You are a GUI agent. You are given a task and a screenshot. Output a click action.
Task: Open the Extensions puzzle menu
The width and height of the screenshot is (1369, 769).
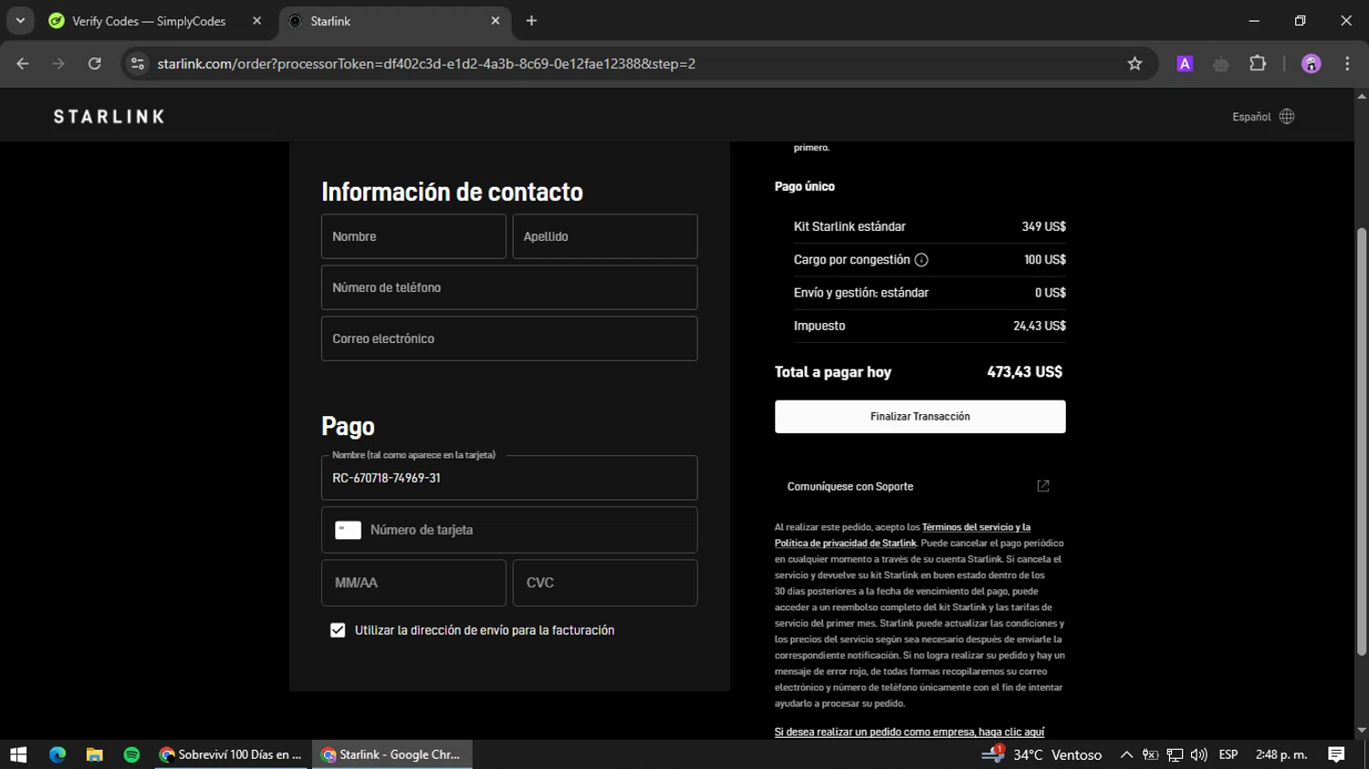click(x=1258, y=64)
